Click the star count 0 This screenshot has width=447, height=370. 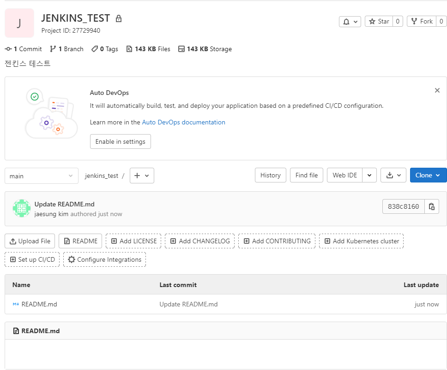(398, 22)
